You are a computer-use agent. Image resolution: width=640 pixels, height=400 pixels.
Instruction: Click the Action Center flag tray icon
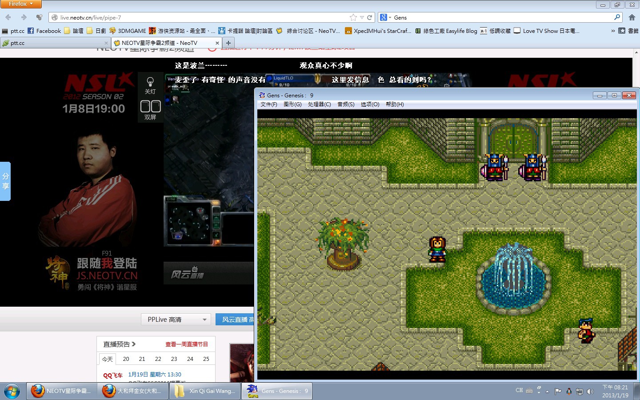pyautogui.click(x=558, y=392)
